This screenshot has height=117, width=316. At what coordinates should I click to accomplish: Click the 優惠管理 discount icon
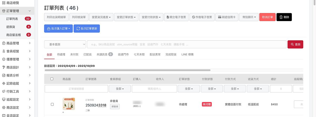click(4, 59)
